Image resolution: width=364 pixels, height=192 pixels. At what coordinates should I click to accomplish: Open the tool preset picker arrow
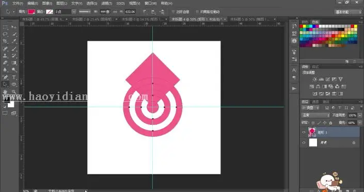[x=14, y=12]
